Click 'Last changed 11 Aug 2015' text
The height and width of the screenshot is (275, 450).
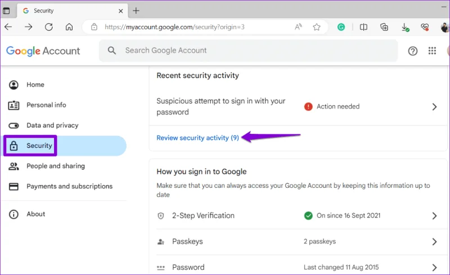[341, 267]
